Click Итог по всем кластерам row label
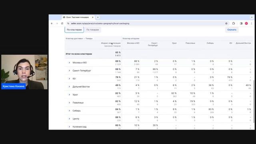Viewport: 256px width, 144px height. click(79, 54)
